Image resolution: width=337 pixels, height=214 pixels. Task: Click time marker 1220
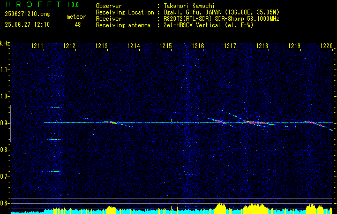click(326, 45)
